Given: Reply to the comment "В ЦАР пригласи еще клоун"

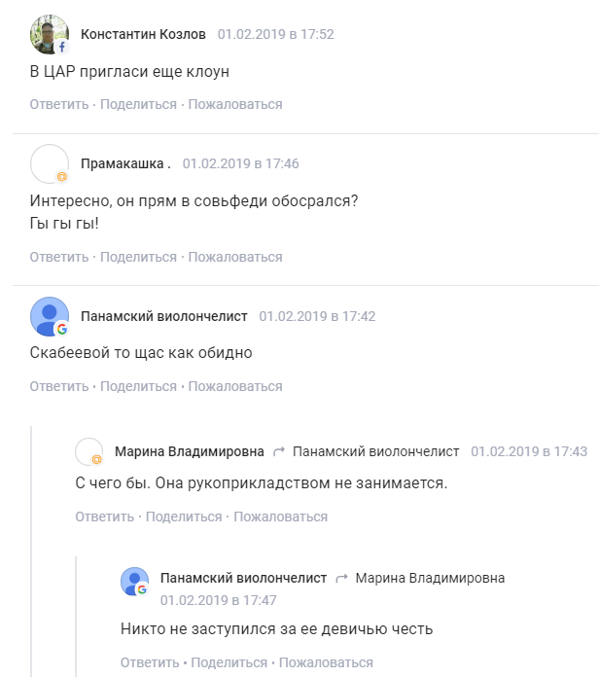Looking at the screenshot, I should [x=59, y=104].
